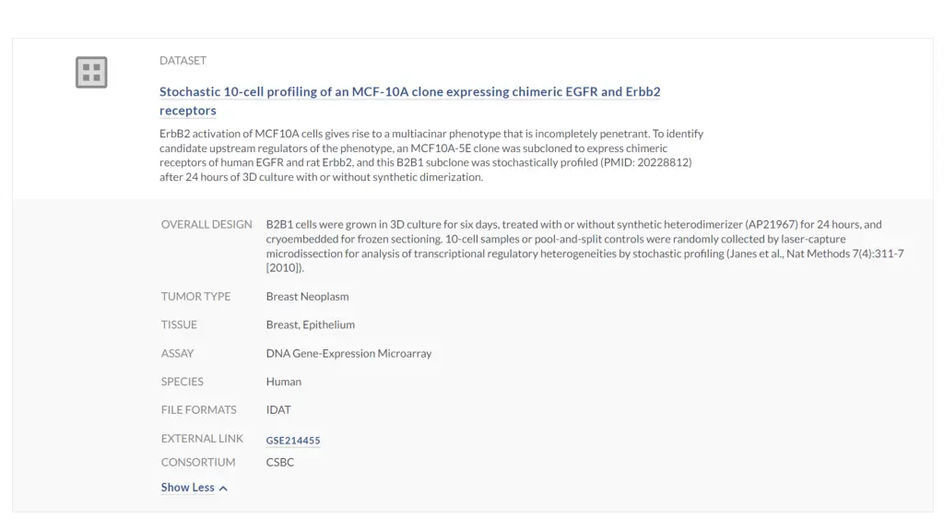Click the ErbB2 activation description paragraph
944x531 pixels.
(x=431, y=155)
